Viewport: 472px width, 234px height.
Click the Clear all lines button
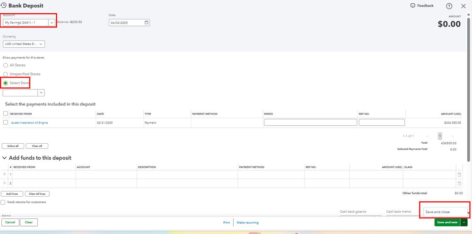[x=37, y=194]
